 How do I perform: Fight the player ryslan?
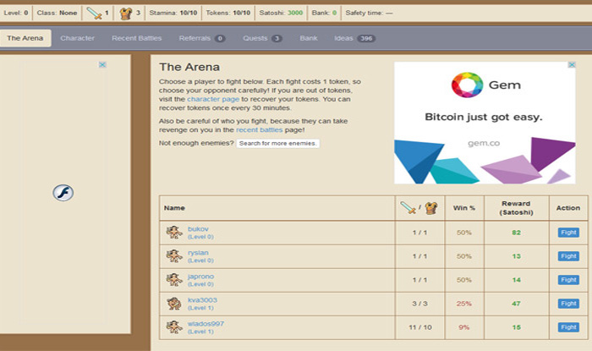[568, 256]
